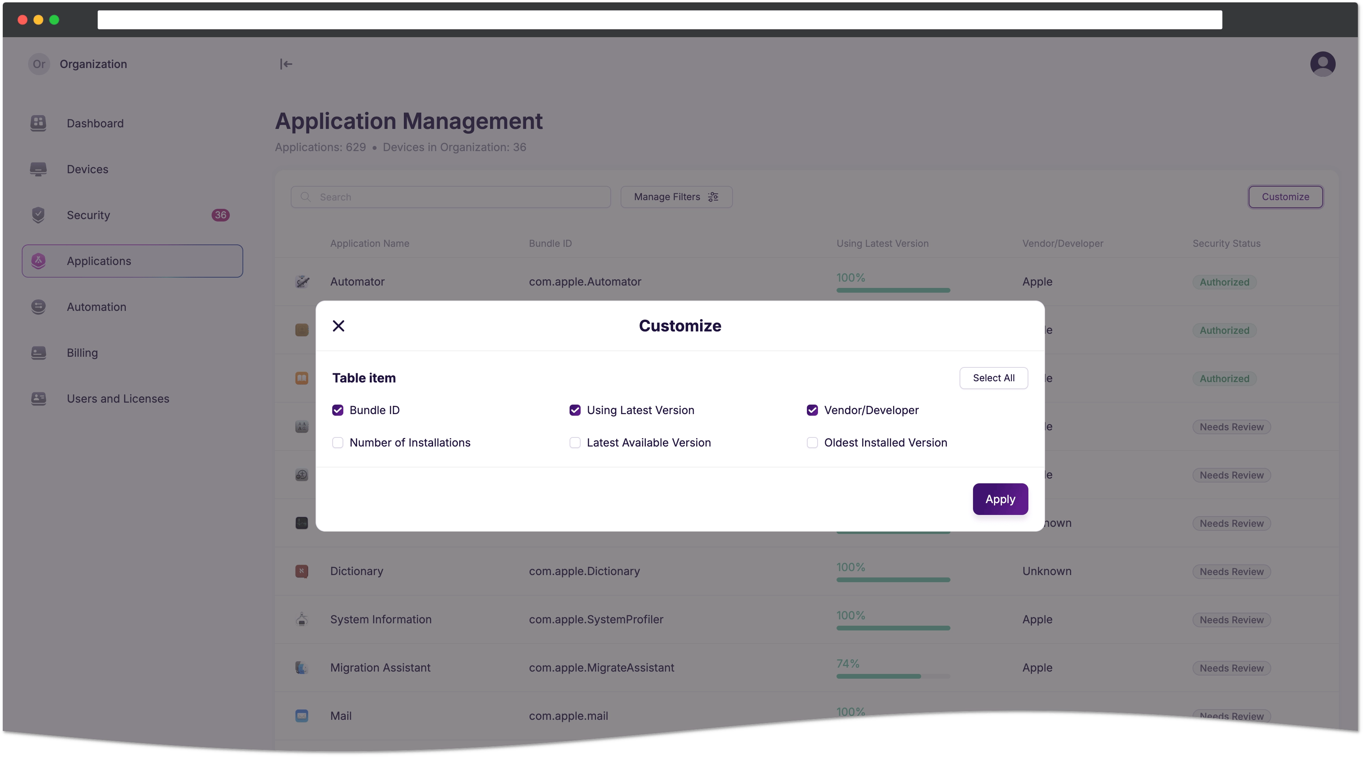Image resolution: width=1363 pixels, height=757 pixels.
Task: Click the Applications icon in the sidebar
Action: [38, 261]
